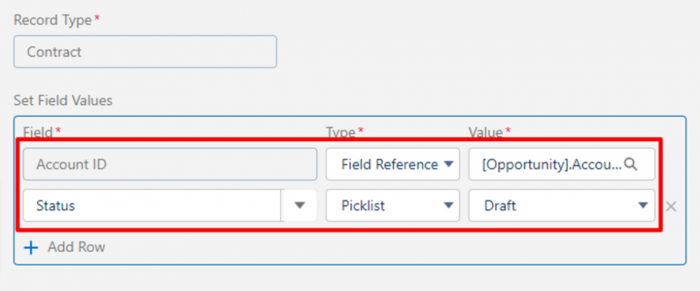
Task: Click the Account ID field box
Action: [170, 164]
